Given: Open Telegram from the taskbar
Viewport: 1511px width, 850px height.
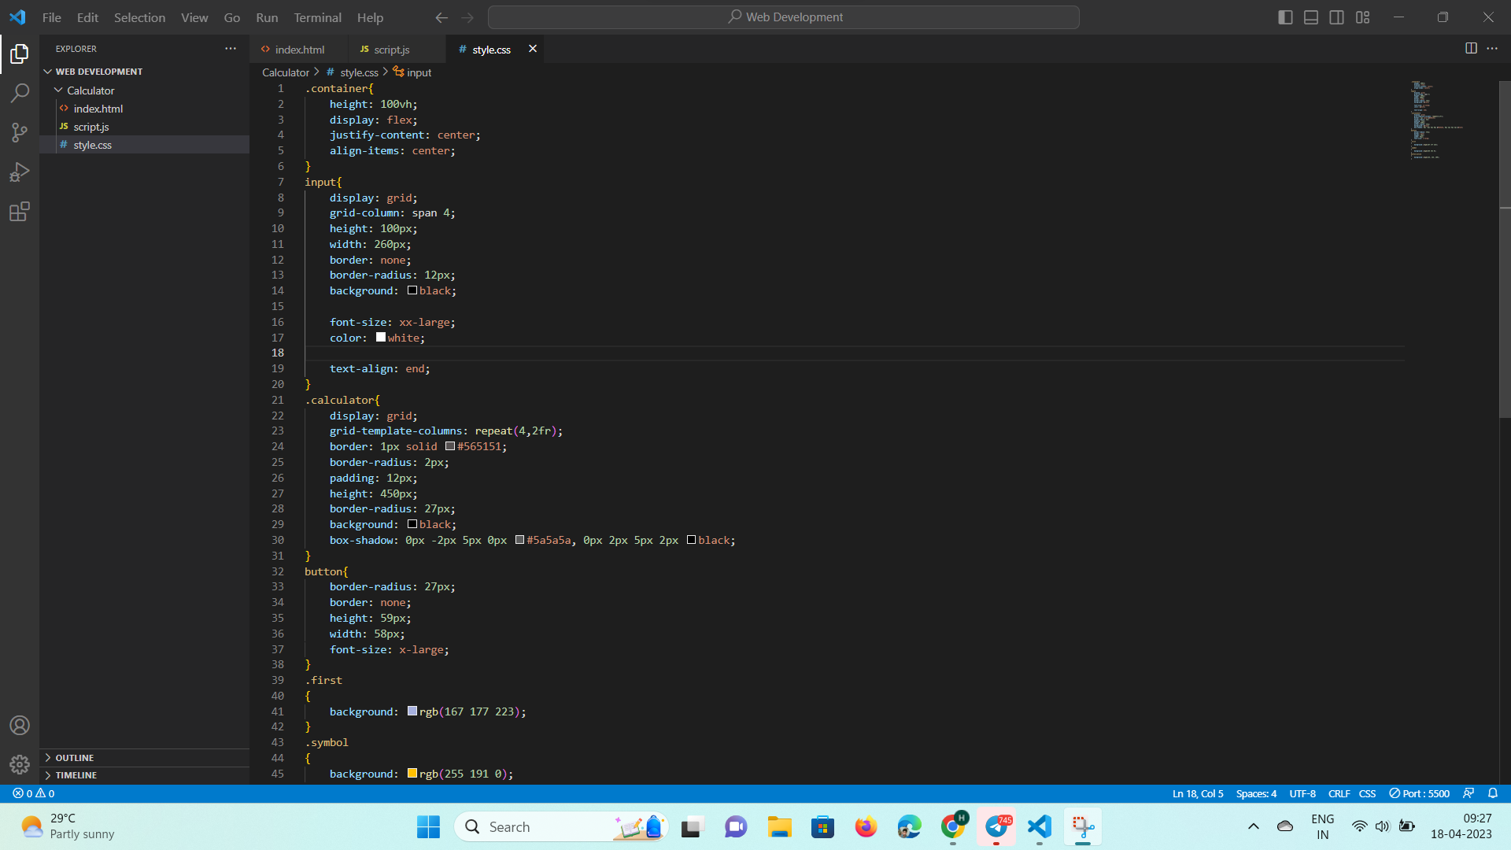Looking at the screenshot, I should point(996,827).
